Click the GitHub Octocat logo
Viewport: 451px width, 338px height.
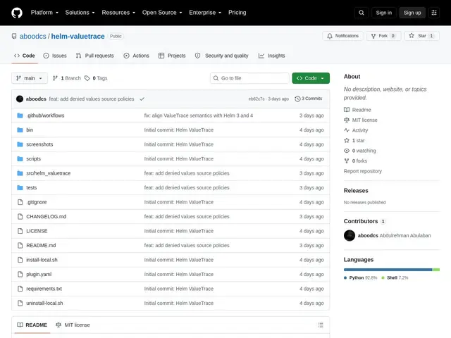coord(17,13)
